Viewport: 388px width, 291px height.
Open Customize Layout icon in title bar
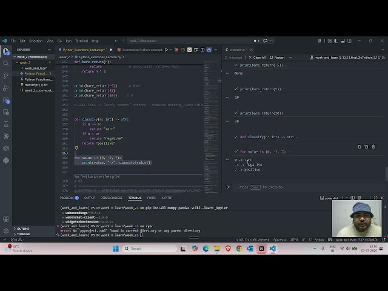click(x=330, y=41)
